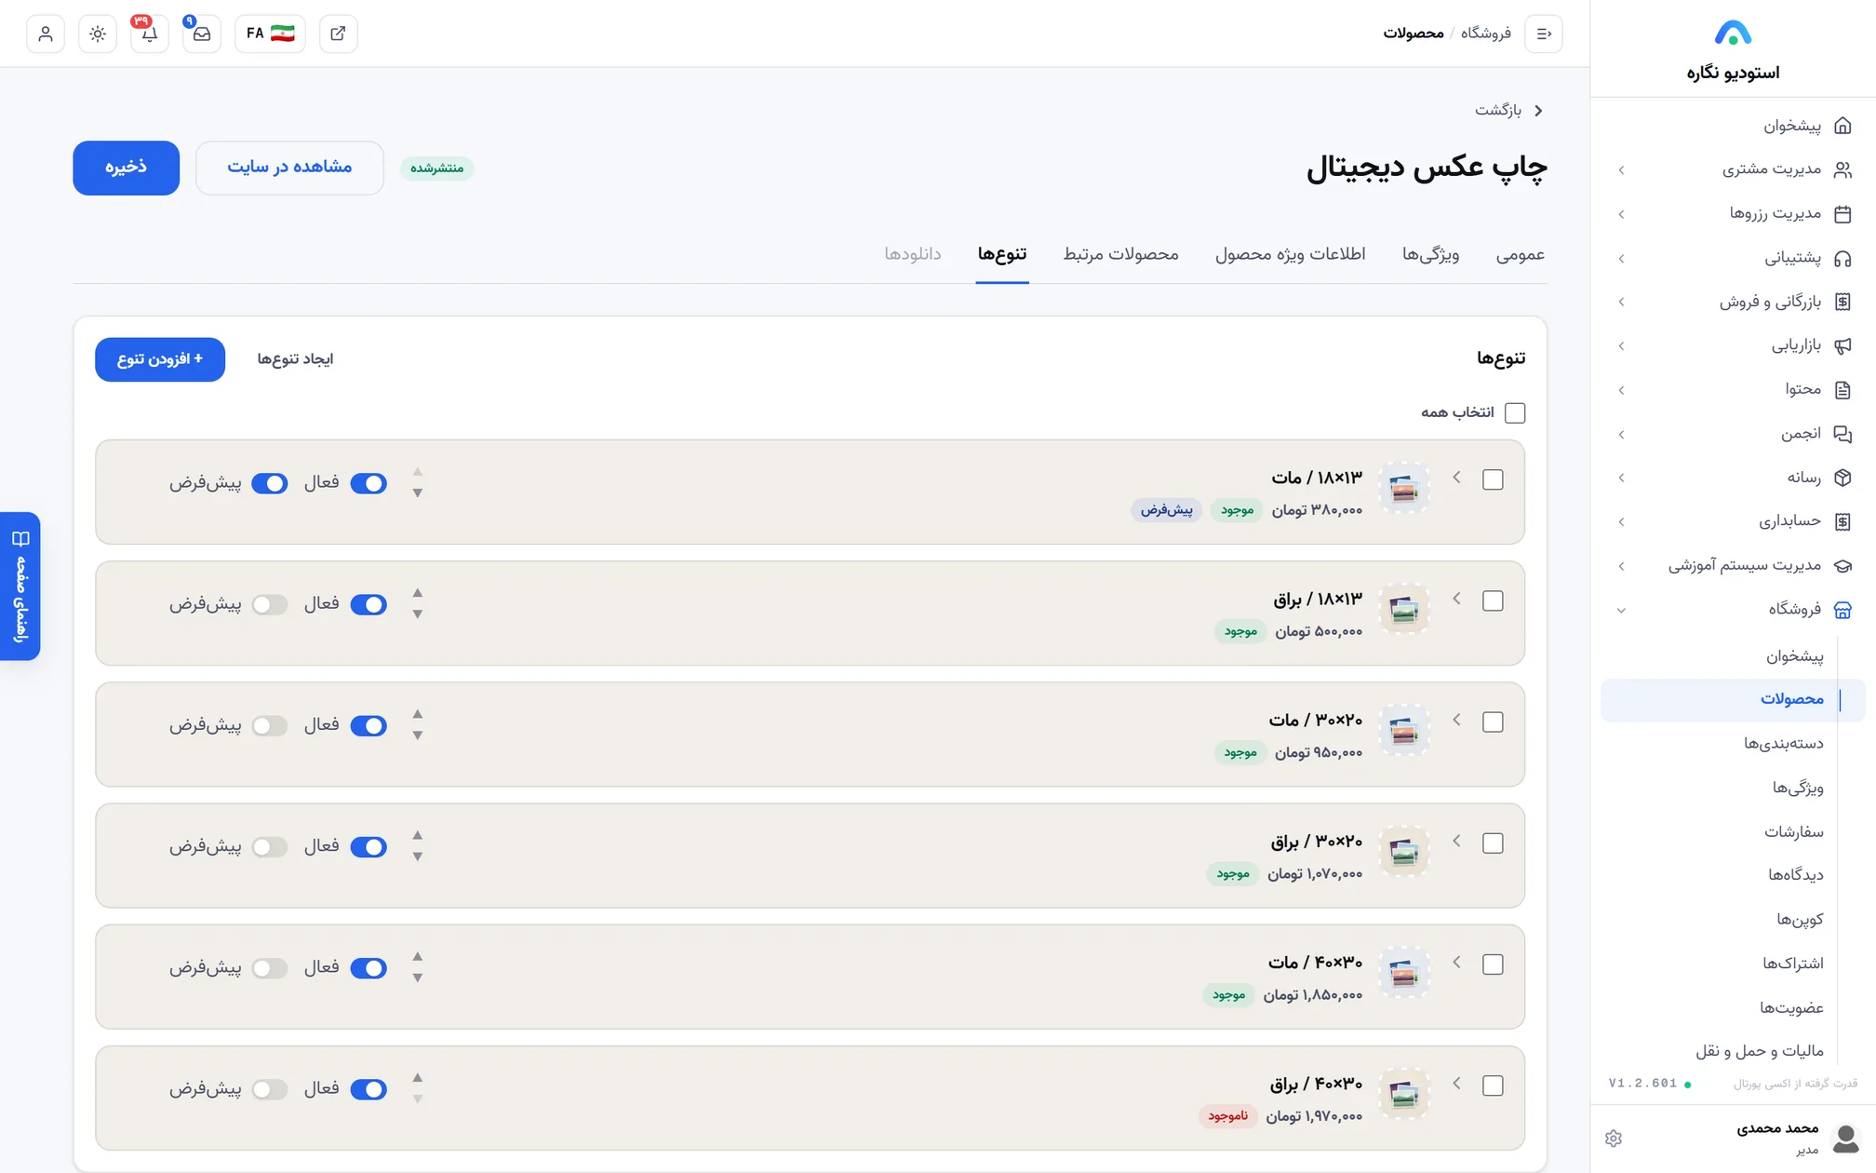Click the پیشخوان home icon in sidebar
Screen dimensions: 1876x1173
[1842, 126]
